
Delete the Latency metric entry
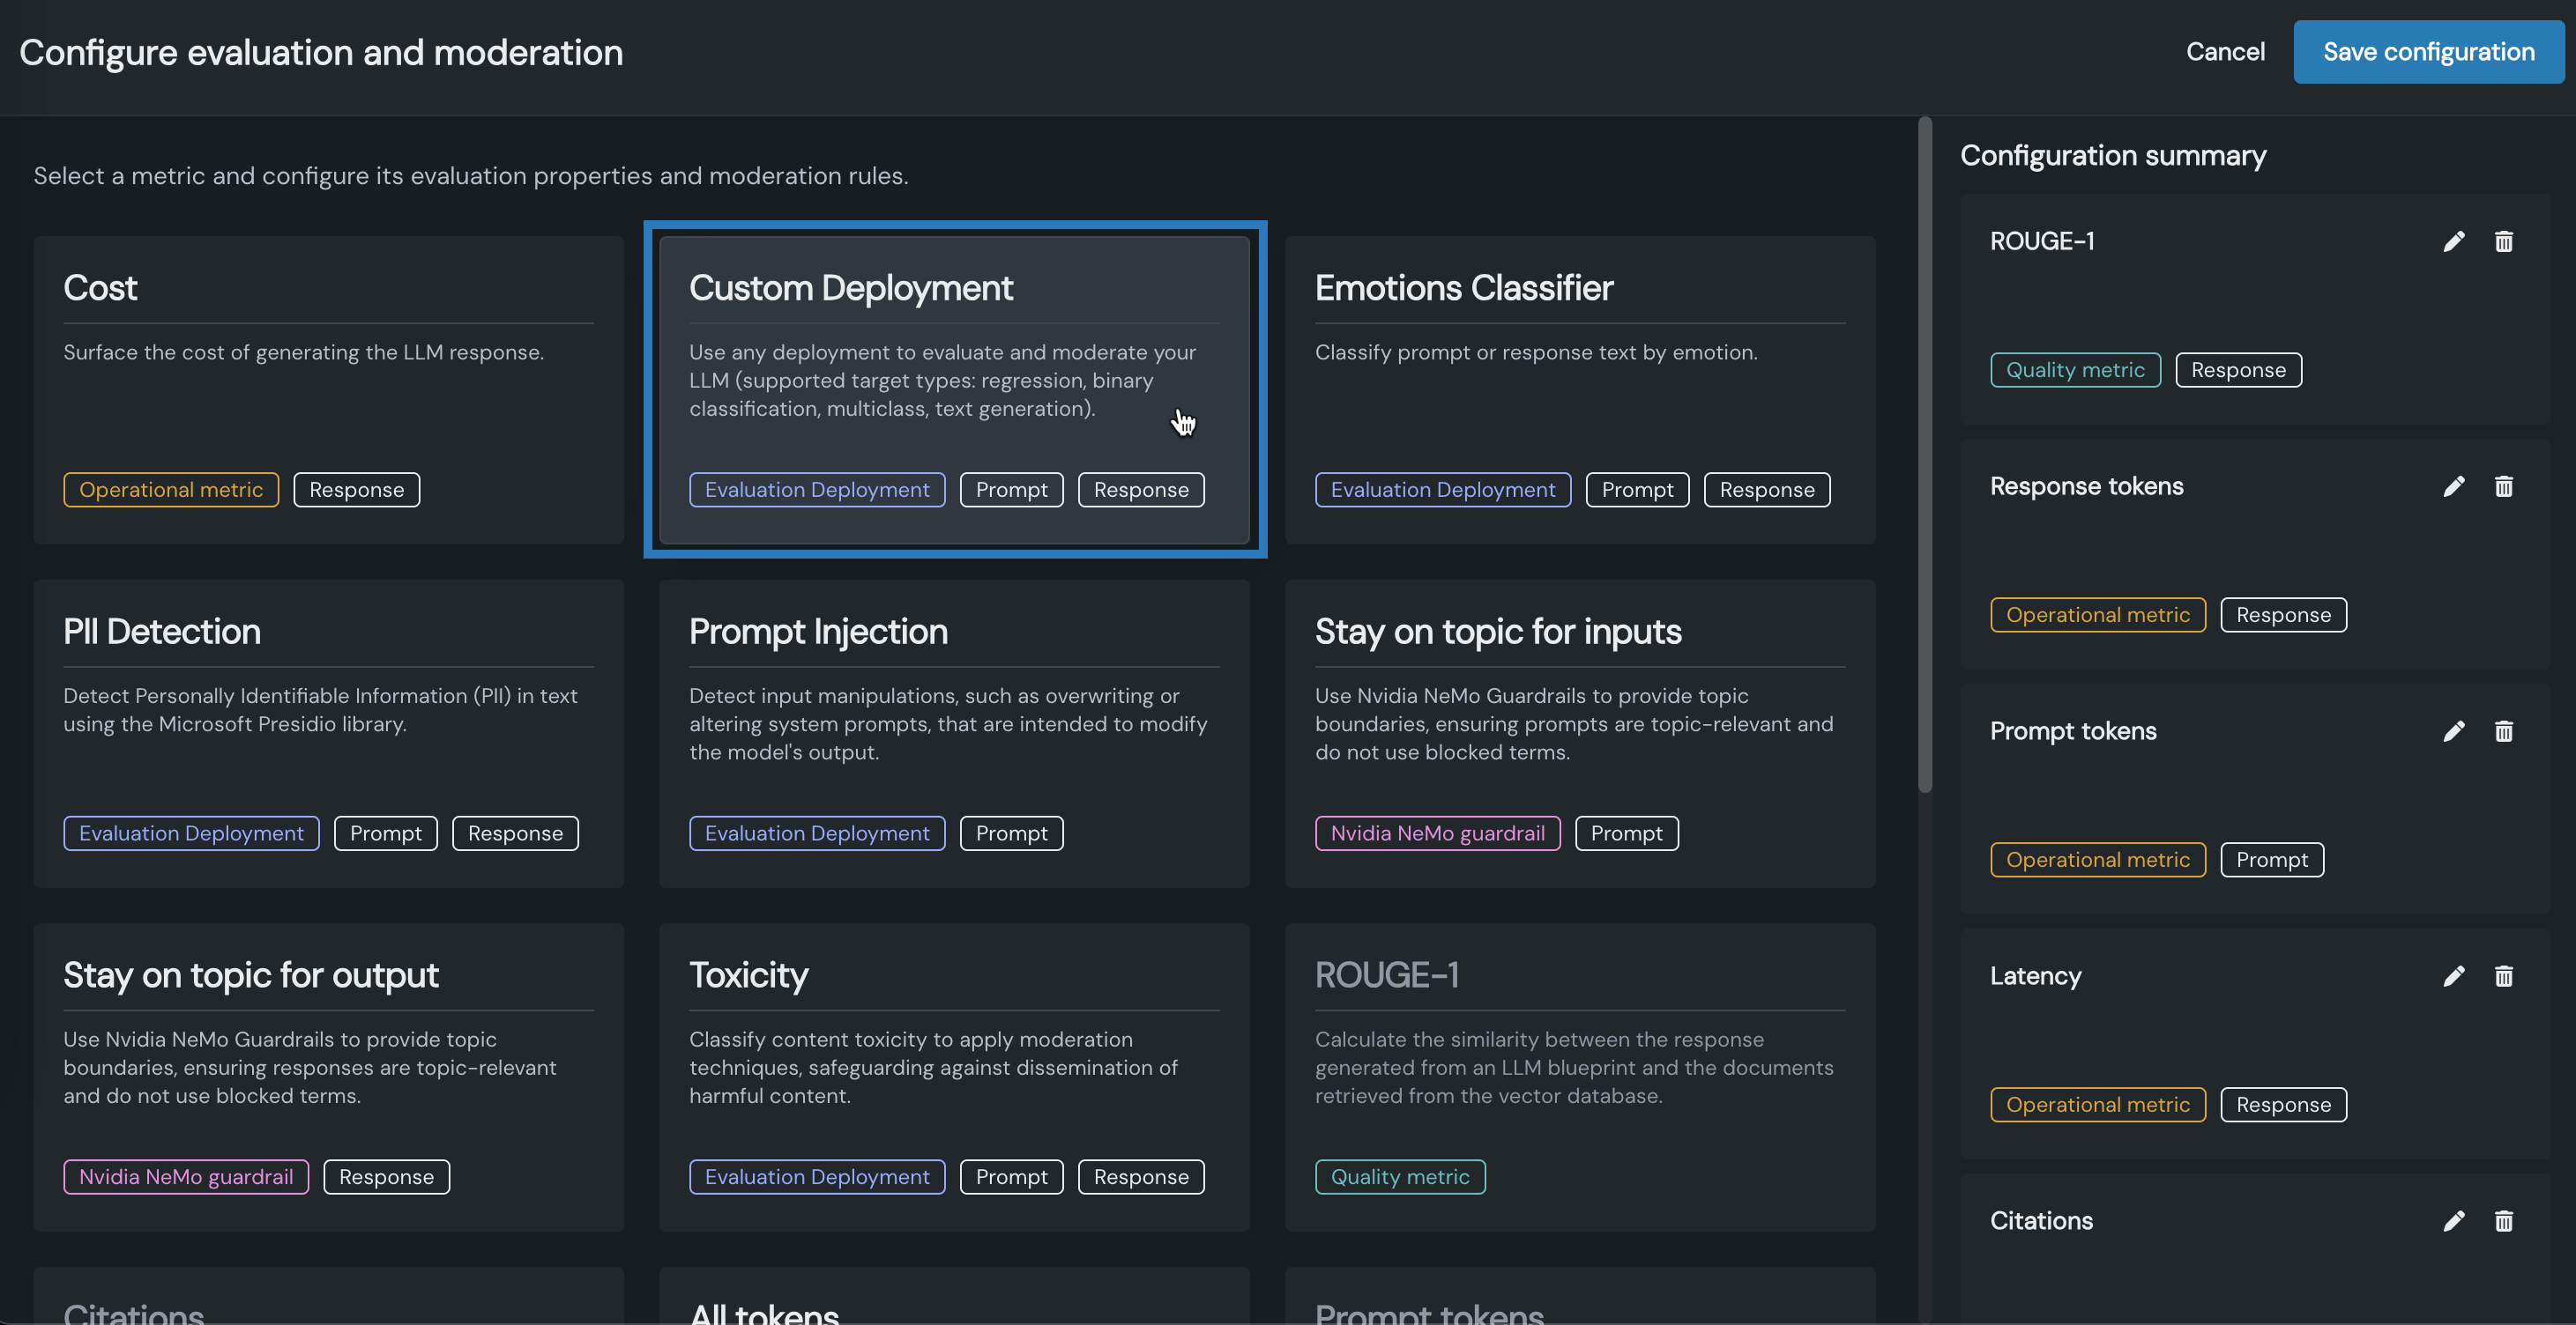coord(2503,976)
